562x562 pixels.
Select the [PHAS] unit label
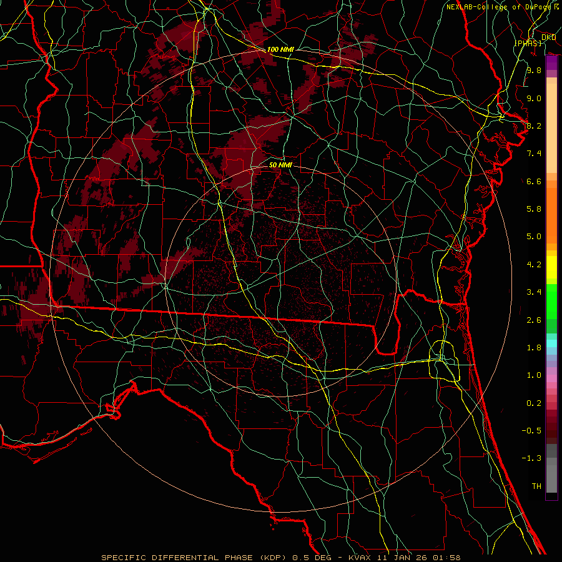528,42
